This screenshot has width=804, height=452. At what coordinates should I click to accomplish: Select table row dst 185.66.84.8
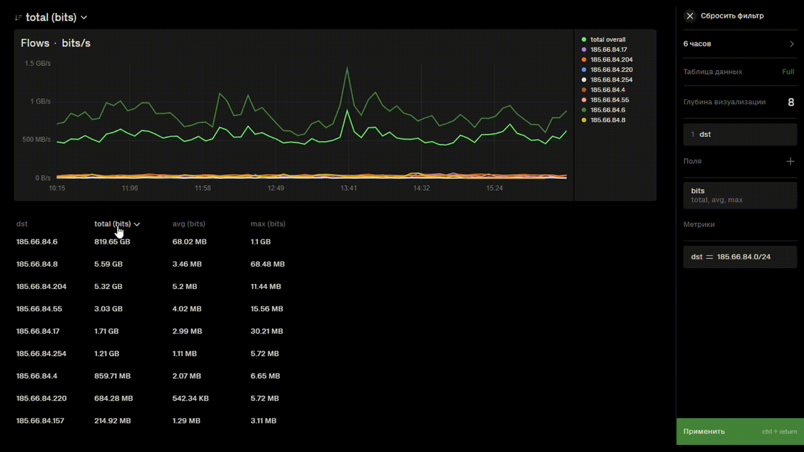pyautogui.click(x=37, y=264)
